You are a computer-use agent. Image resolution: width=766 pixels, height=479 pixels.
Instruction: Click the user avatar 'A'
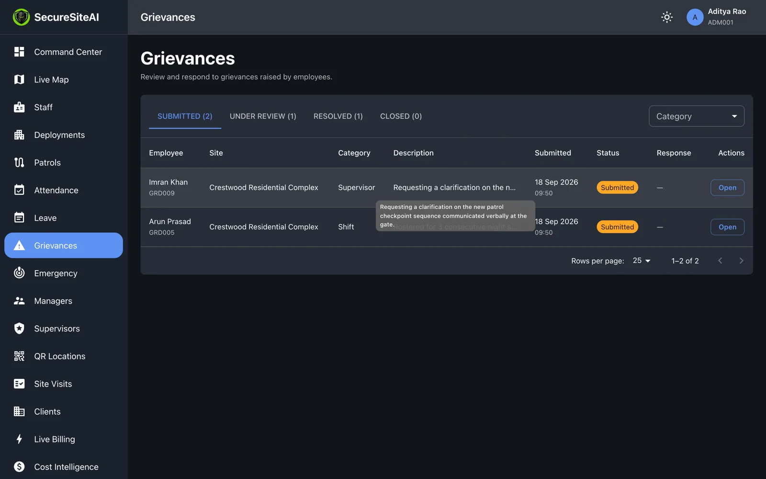point(695,17)
